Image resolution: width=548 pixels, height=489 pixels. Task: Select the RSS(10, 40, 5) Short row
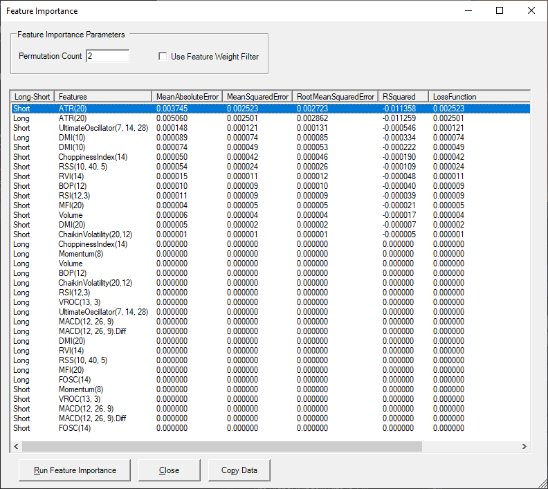(x=271, y=167)
